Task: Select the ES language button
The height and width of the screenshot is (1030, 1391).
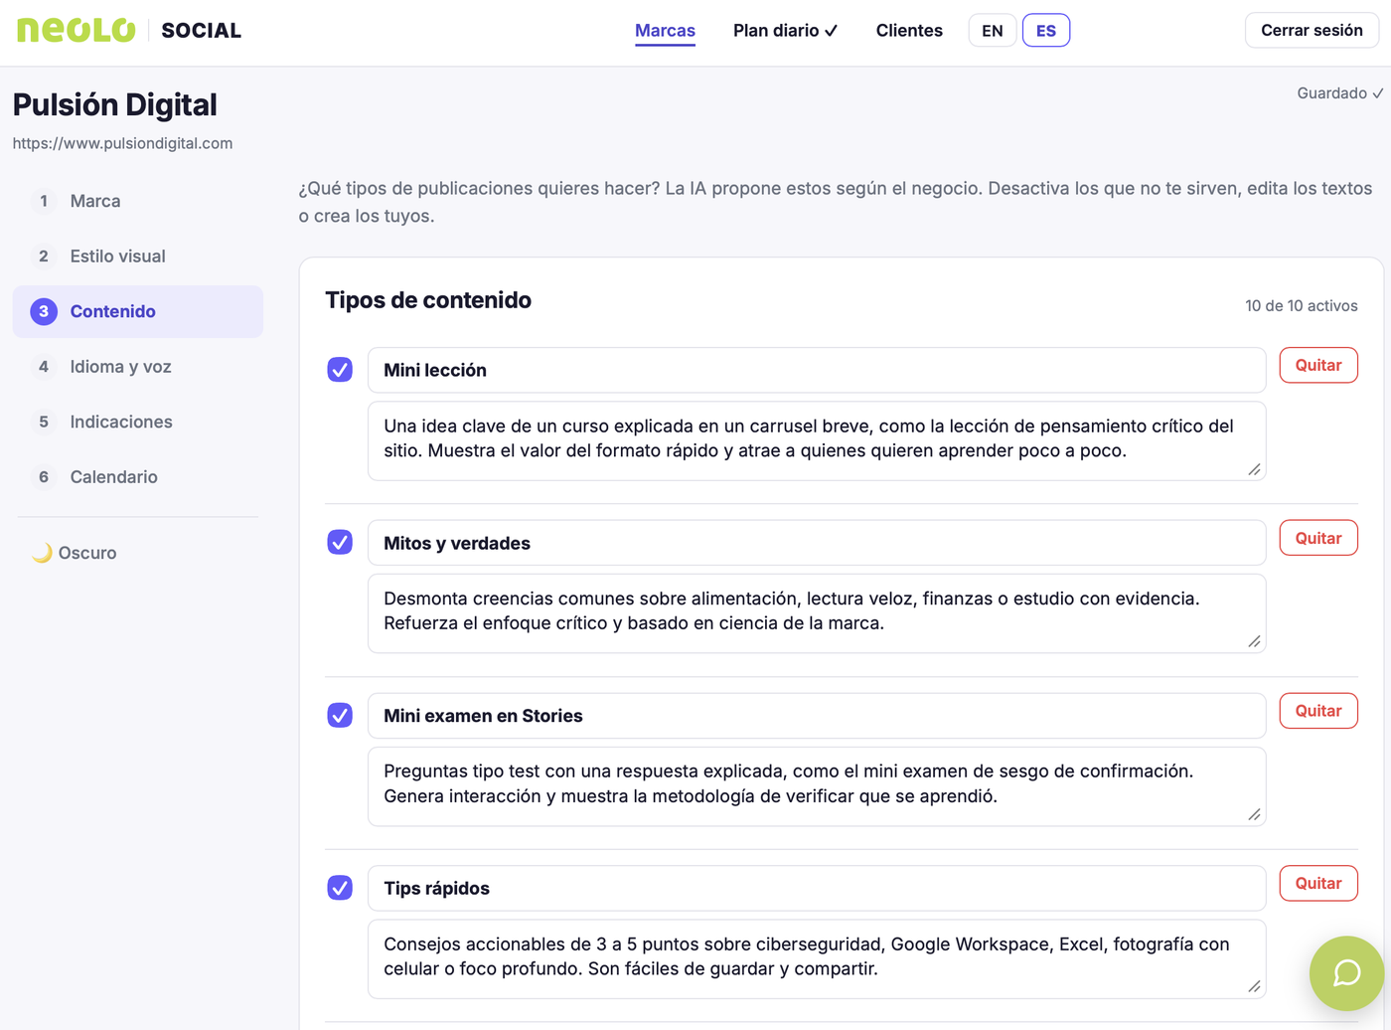Action: coord(1046,31)
